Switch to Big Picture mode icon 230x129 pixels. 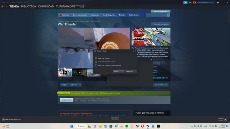click(218, 3)
